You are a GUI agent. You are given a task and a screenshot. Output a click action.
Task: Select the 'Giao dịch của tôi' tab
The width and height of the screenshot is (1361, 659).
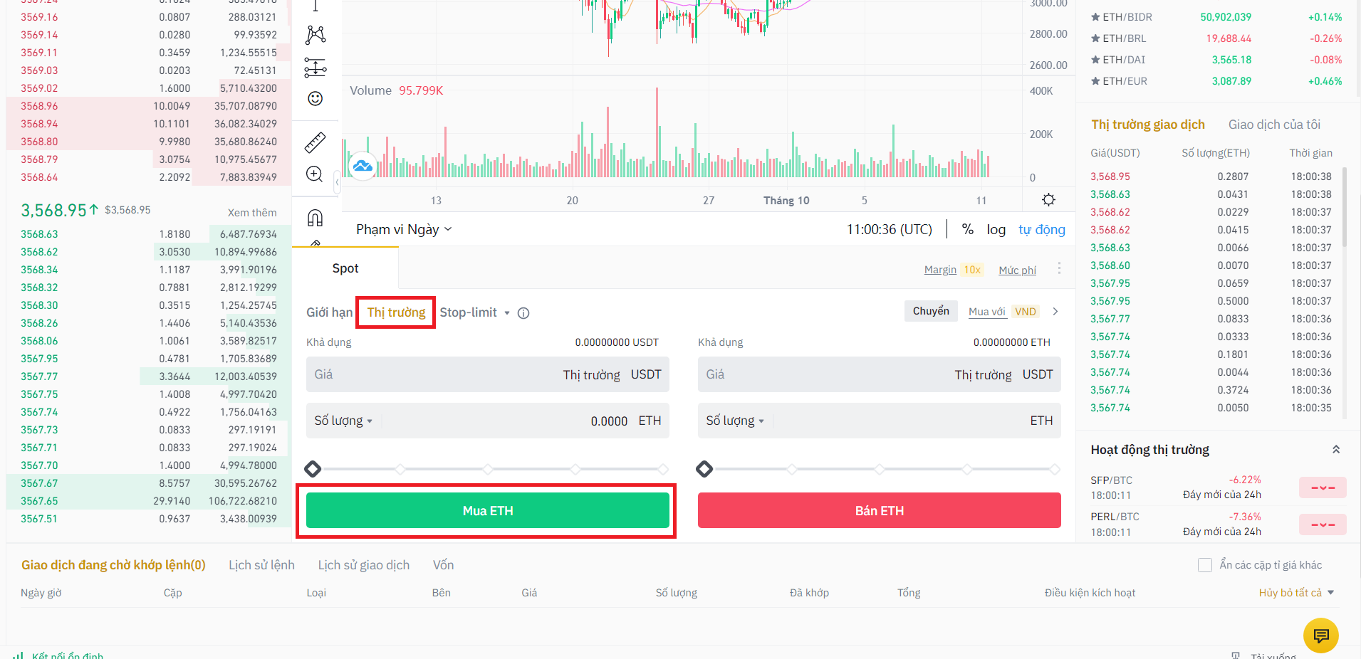tap(1274, 125)
